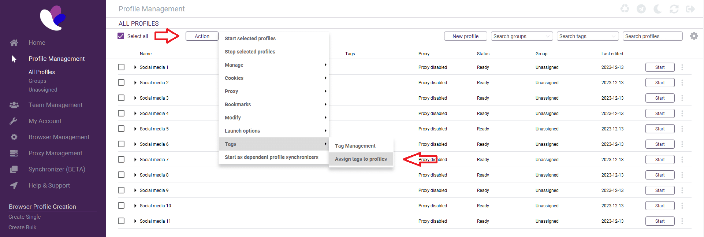This screenshot has height=237, width=704.
Task: Expand the Social media 10 row
Action: [x=135, y=206]
